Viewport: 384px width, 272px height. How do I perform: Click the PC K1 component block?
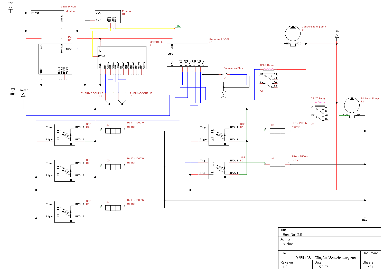[55, 59]
